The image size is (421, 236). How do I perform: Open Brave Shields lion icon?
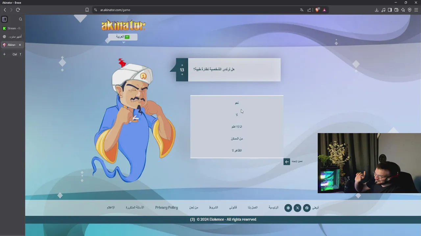click(x=317, y=10)
